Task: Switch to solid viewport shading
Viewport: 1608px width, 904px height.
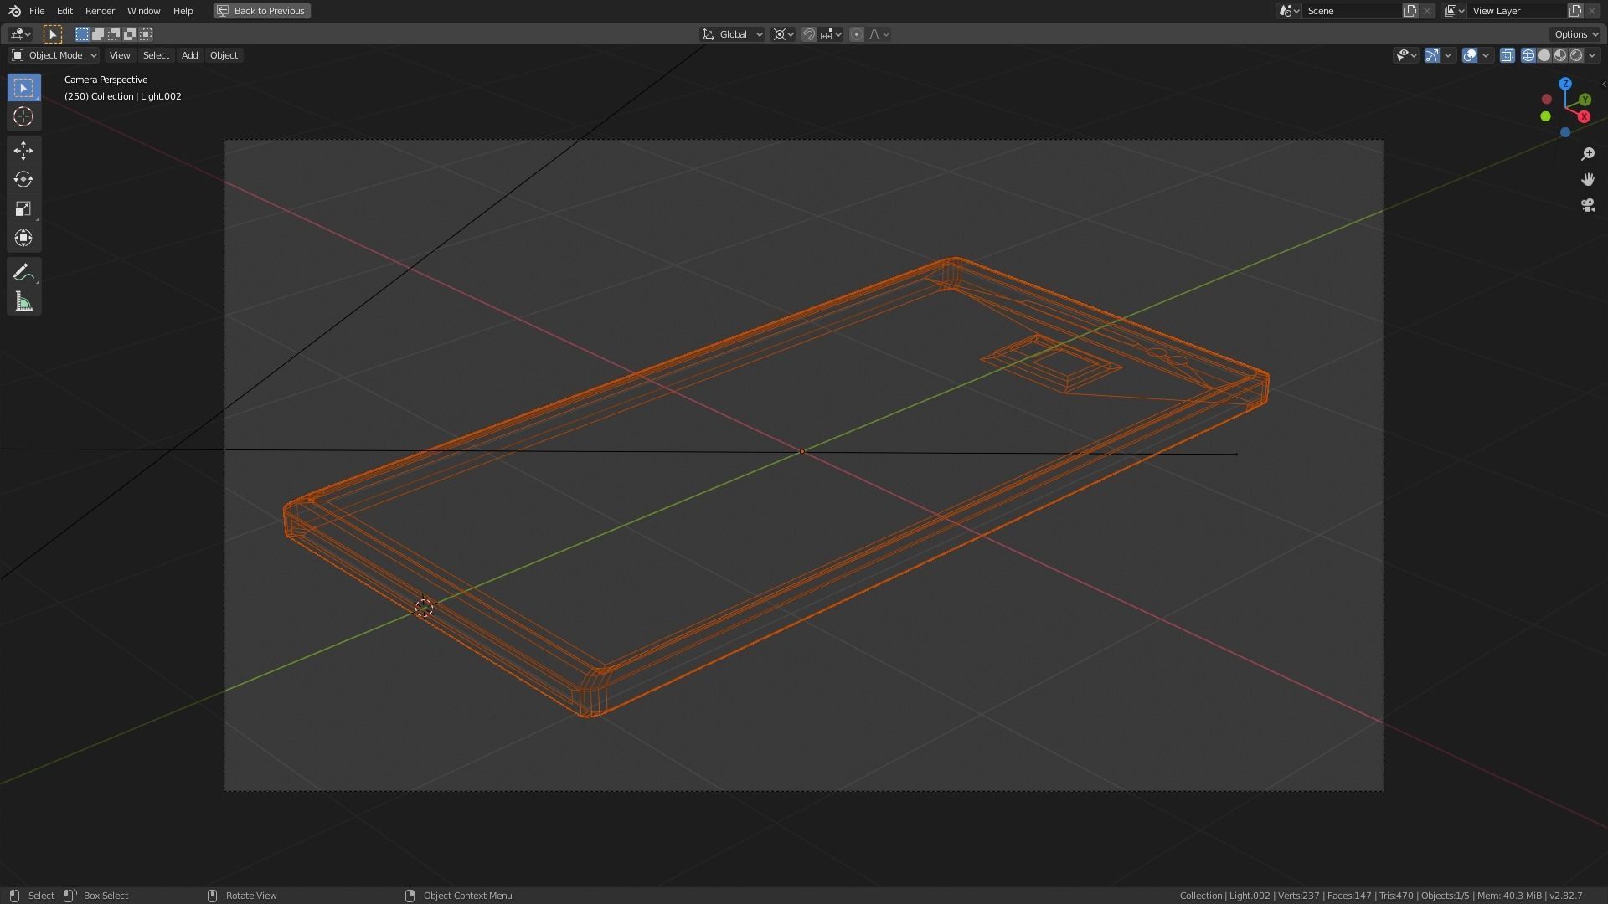Action: 1544,55
